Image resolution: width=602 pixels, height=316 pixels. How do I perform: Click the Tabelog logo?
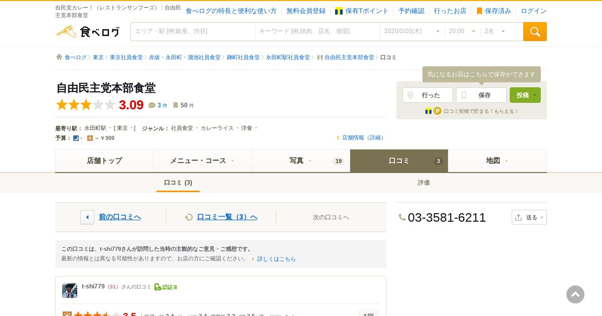(x=88, y=32)
